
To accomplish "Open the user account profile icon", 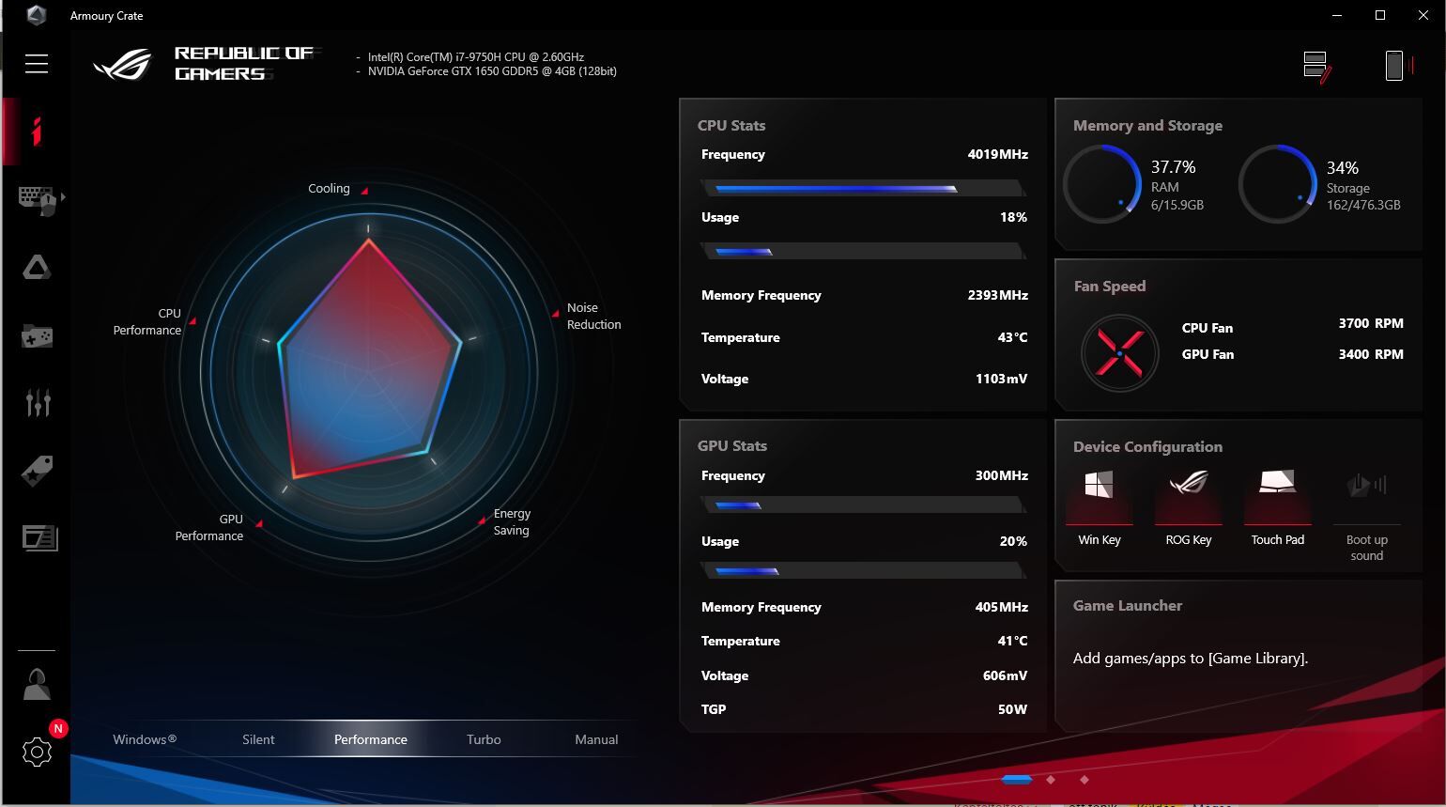I will pyautogui.click(x=37, y=685).
